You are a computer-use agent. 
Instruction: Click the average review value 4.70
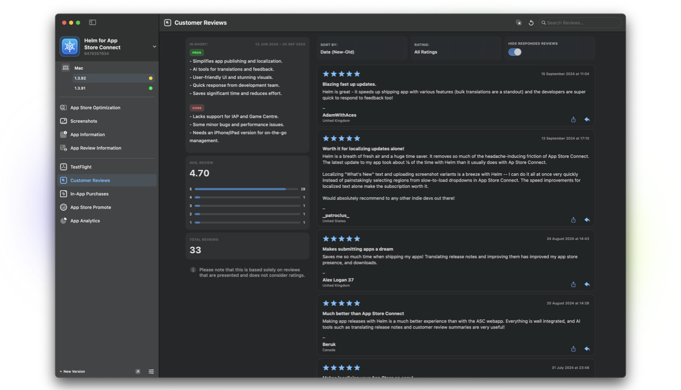(x=200, y=173)
